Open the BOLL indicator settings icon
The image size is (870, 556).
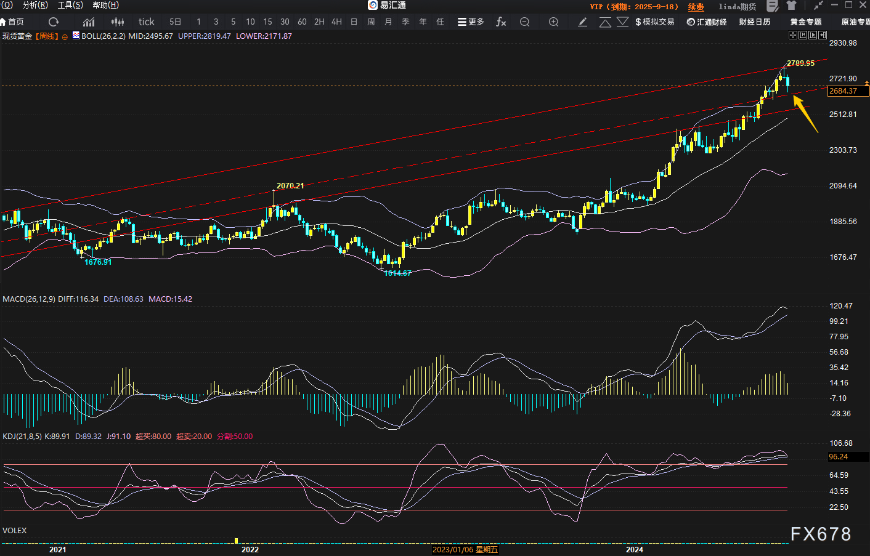pyautogui.click(x=76, y=36)
